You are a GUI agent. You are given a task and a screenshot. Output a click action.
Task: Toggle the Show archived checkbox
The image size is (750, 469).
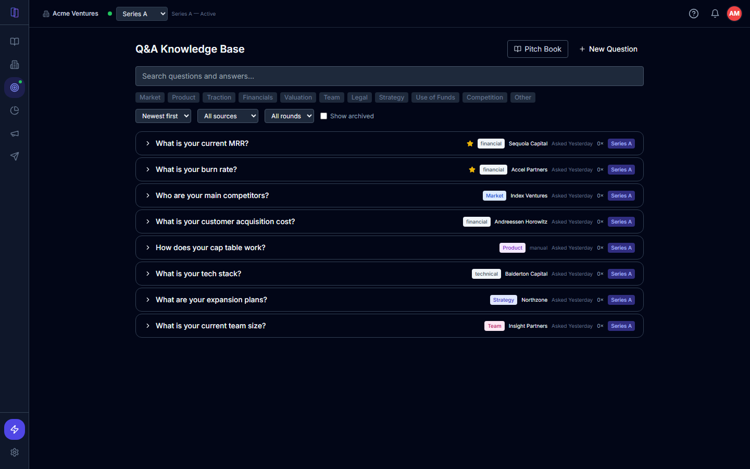pyautogui.click(x=323, y=116)
